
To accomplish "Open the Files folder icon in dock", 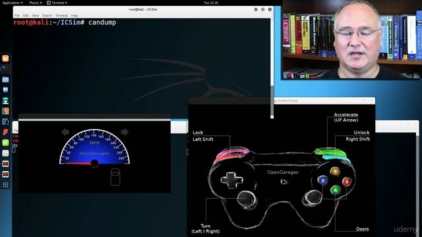I will 5,80.
